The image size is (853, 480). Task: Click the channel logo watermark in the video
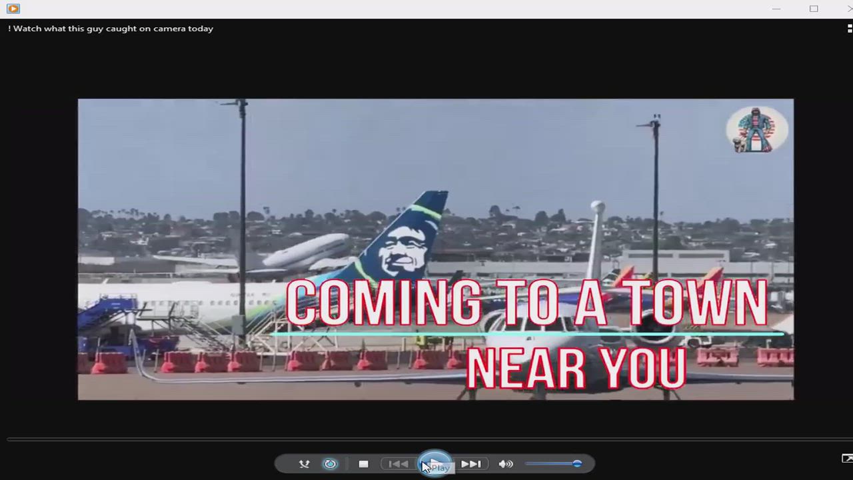[756, 130]
